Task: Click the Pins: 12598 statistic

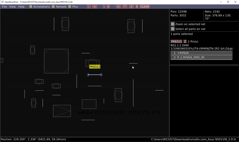Action: pyautogui.click(x=179, y=11)
